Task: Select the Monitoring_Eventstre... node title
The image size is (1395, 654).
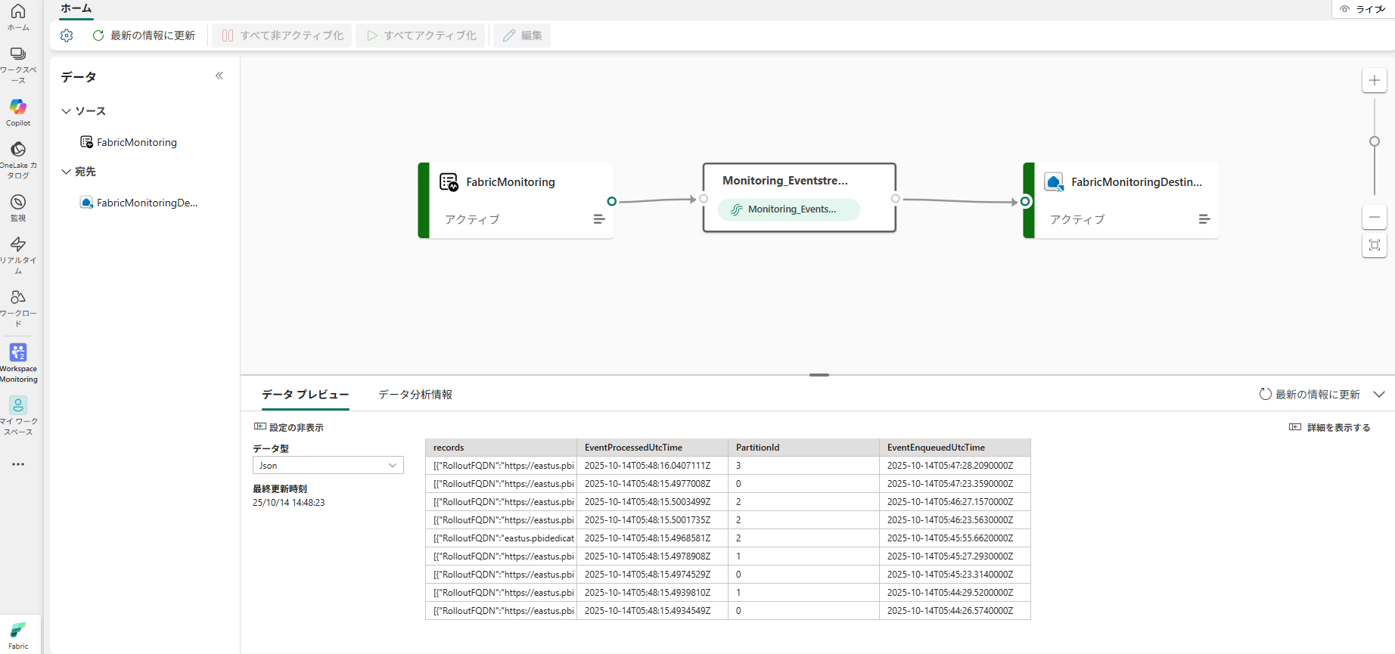Action: coord(785,181)
